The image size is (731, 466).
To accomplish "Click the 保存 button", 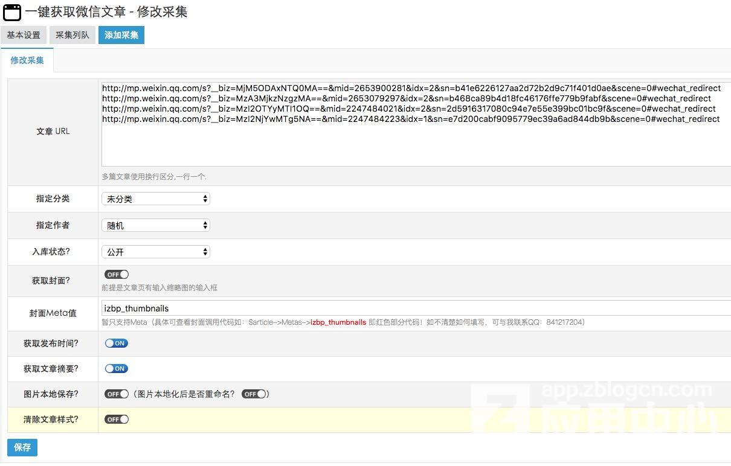I will click(22, 447).
